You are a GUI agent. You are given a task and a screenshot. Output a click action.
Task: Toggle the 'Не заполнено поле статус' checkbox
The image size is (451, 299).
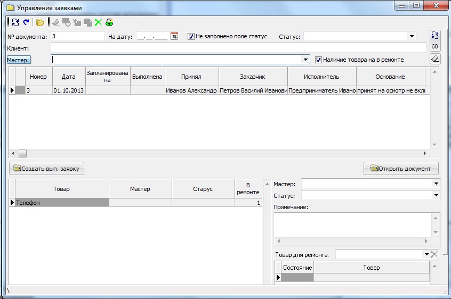click(x=191, y=36)
